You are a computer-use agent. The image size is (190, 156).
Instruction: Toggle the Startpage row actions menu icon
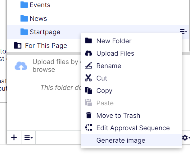pos(183,31)
